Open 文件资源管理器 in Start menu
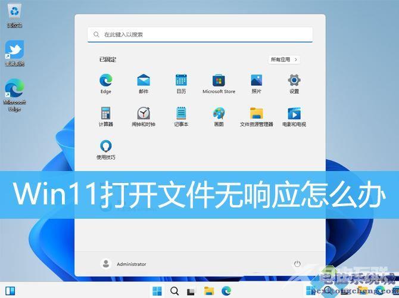The width and height of the screenshot is (399, 298). click(256, 117)
